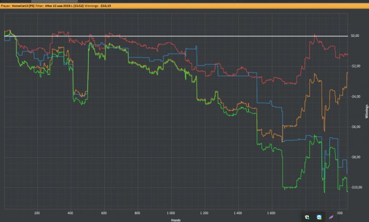Click the -$8,00 axis label

355,157
